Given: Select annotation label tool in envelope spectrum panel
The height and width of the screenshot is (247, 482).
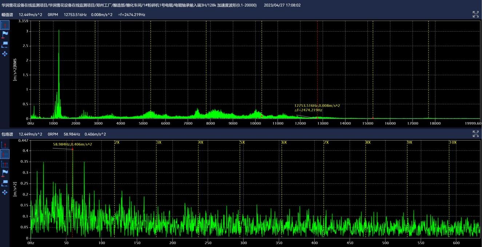Looking at the screenshot, I should point(5,183).
